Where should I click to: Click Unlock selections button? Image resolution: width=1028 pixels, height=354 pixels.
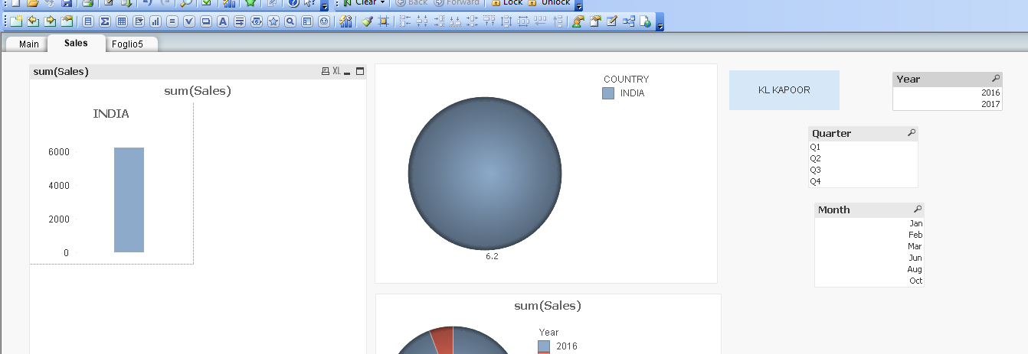click(x=548, y=3)
